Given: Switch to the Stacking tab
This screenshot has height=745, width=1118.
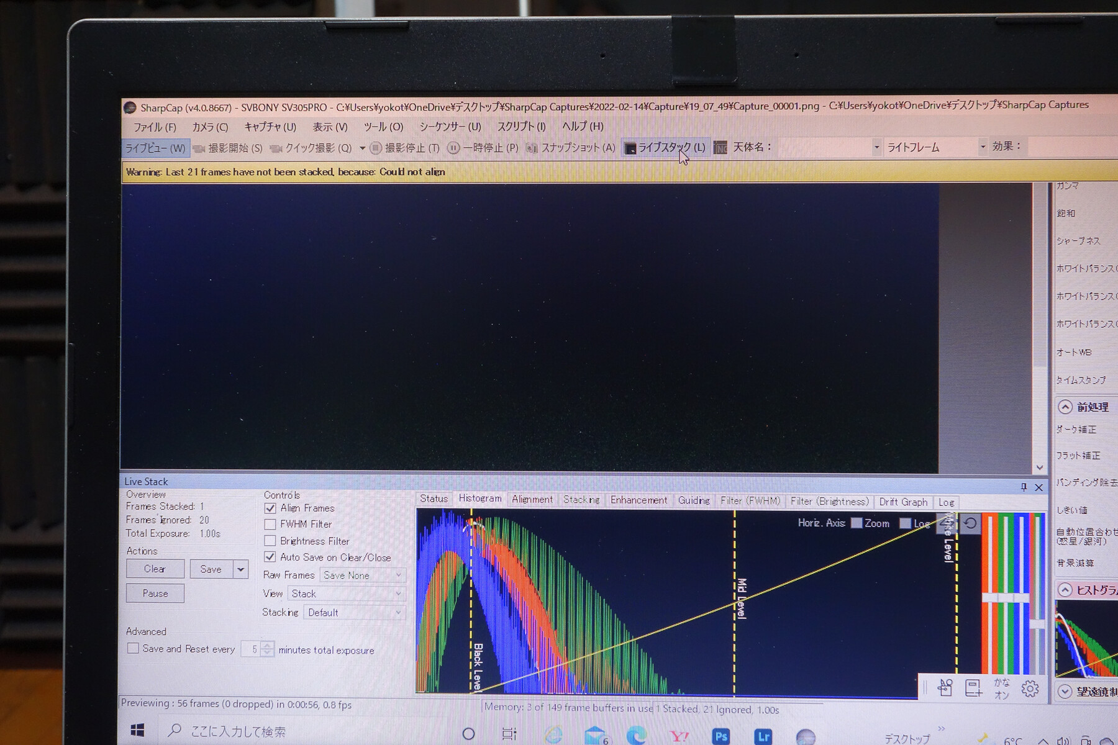Looking at the screenshot, I should tap(581, 500).
